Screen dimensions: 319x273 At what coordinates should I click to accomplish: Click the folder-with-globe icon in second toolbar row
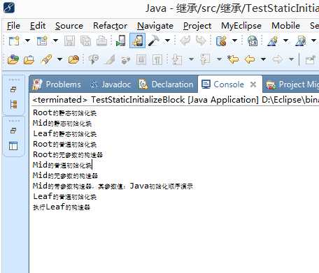point(13,59)
